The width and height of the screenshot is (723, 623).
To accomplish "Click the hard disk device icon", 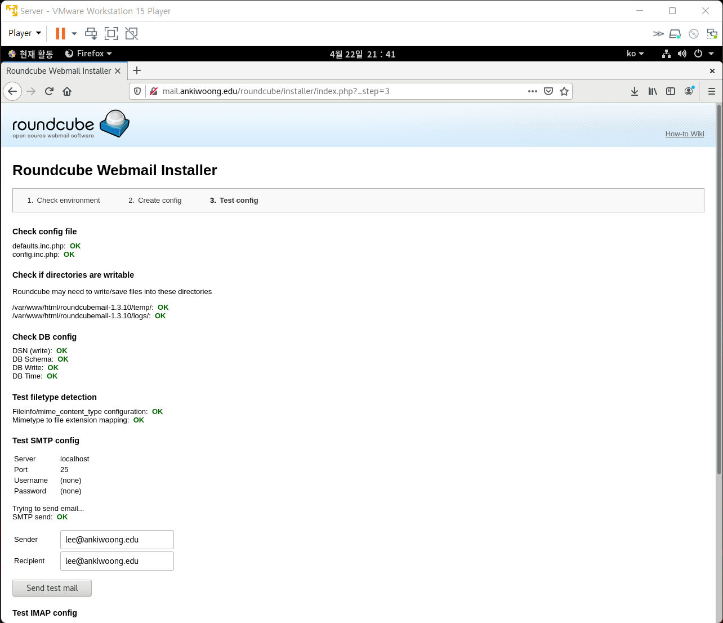I will click(675, 34).
